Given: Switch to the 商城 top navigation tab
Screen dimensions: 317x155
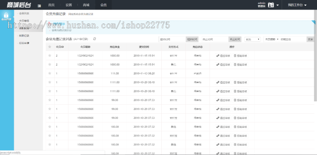Looking at the screenshot, I should [x=86, y=5].
